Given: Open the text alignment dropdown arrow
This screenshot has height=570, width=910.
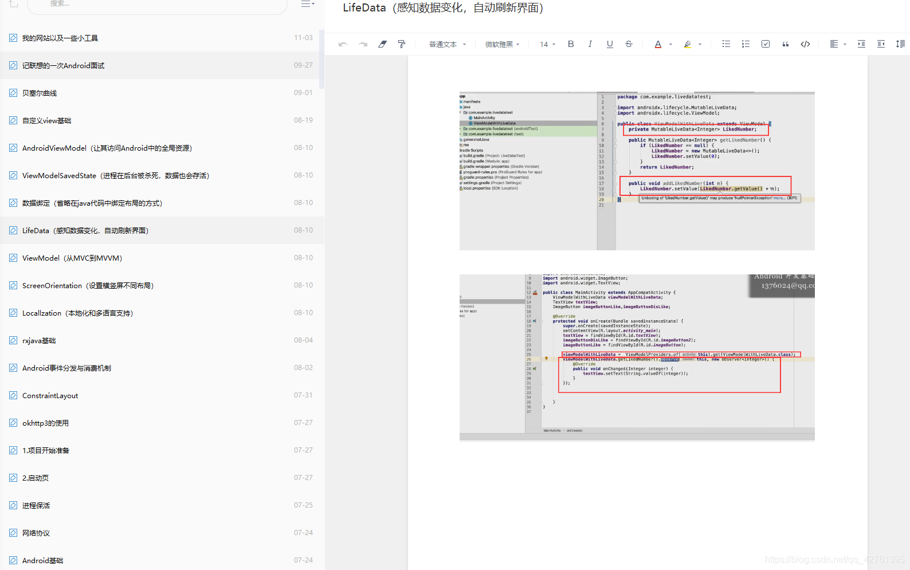Looking at the screenshot, I should (x=845, y=44).
